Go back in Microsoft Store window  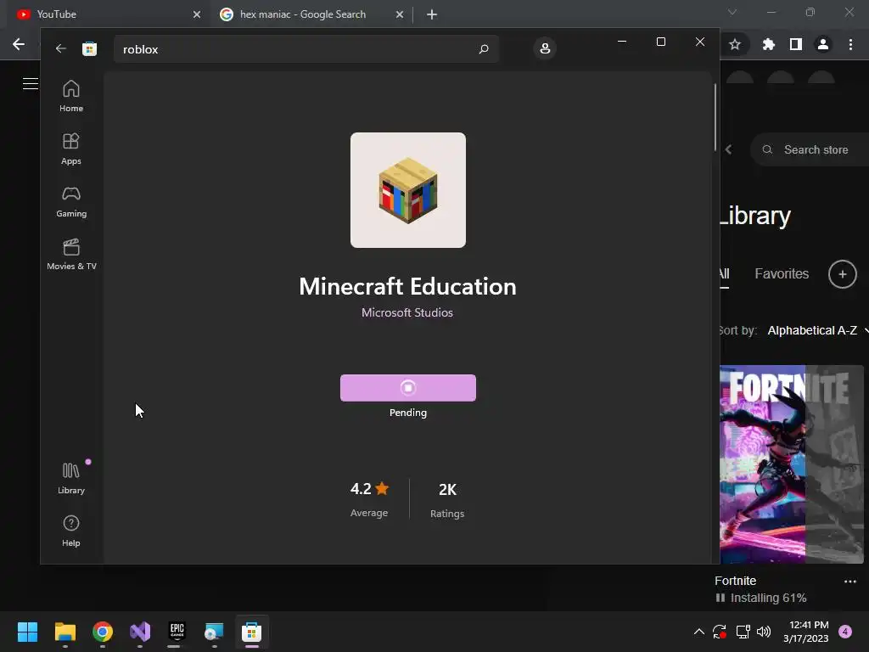click(61, 48)
